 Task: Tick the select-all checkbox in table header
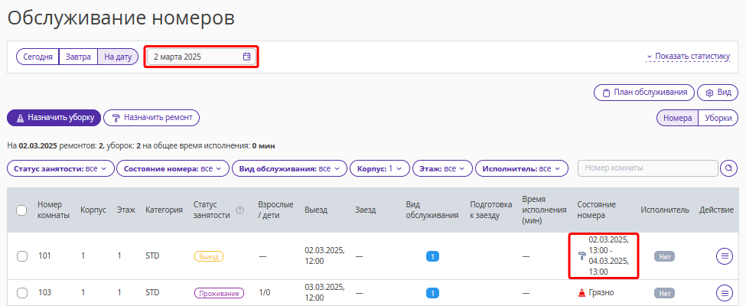tap(21, 210)
